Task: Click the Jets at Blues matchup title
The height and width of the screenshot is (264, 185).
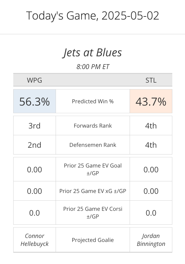Action: (92, 52)
